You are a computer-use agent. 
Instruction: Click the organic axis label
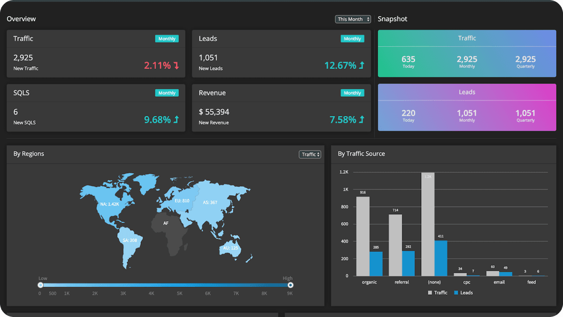click(x=369, y=282)
